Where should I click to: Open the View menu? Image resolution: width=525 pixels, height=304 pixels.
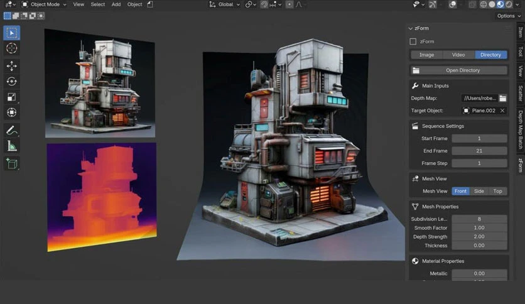(x=78, y=4)
